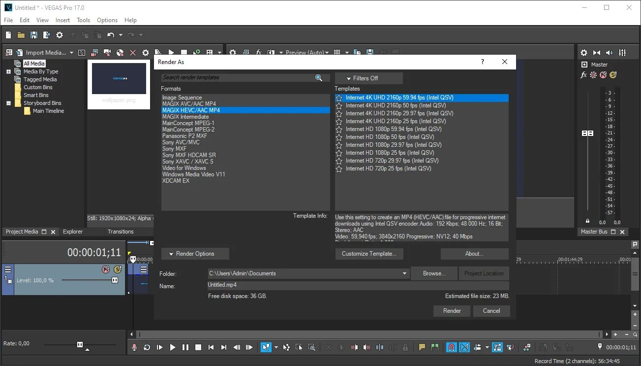
Task: Open Project Properties gear in main toolbar
Action: tap(60, 35)
